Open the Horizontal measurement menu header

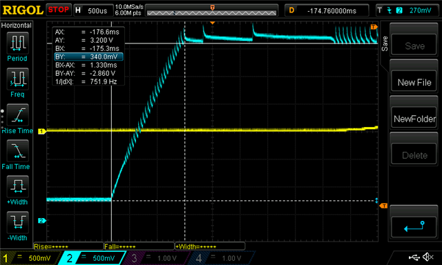point(17,26)
